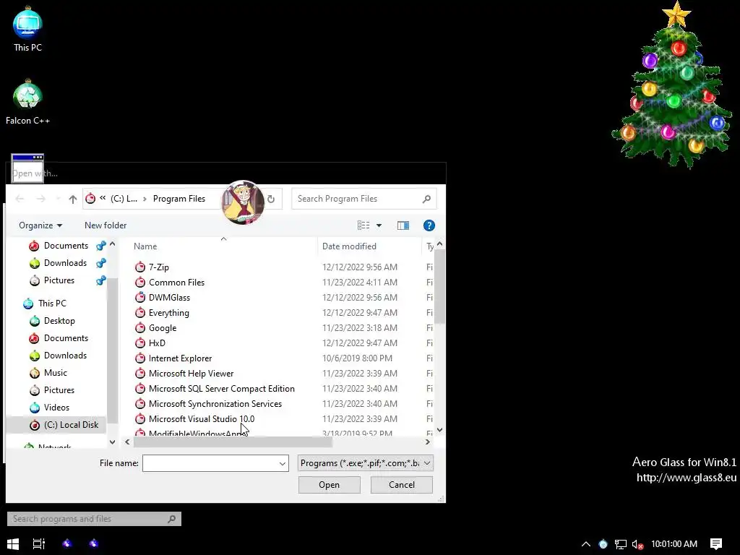Screen dimensions: 740x555
Task: Click the back navigation arrow
Action: 20,199
